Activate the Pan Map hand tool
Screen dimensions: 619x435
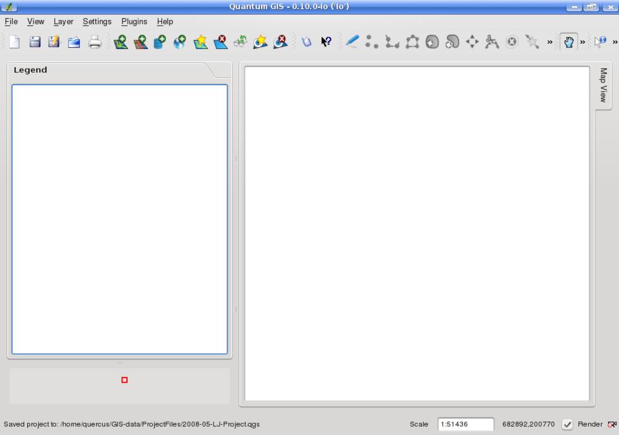568,42
